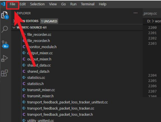Open the Terminal menu
Screen dimensions: 161x122
(88, 4)
